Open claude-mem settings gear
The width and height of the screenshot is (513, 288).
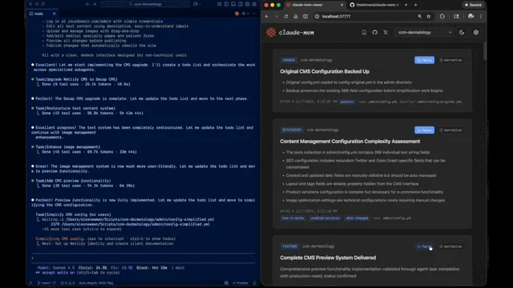476,32
